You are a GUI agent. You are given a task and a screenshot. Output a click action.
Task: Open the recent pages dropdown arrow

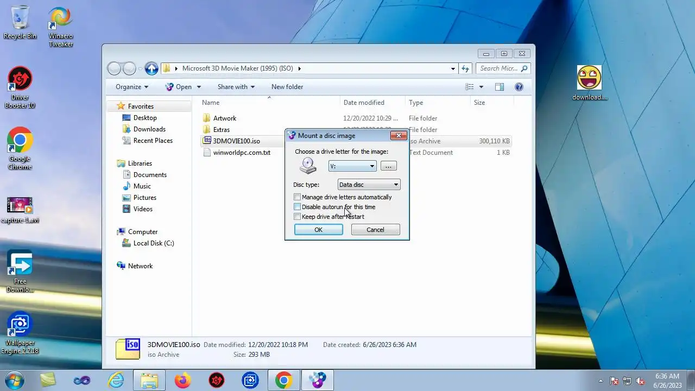point(140,68)
